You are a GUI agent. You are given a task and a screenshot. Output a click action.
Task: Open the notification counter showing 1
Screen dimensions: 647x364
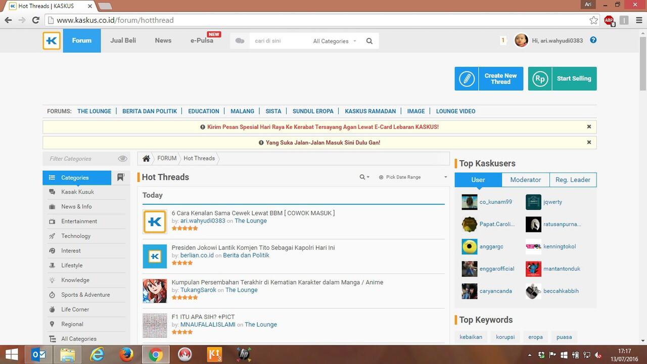pos(503,40)
